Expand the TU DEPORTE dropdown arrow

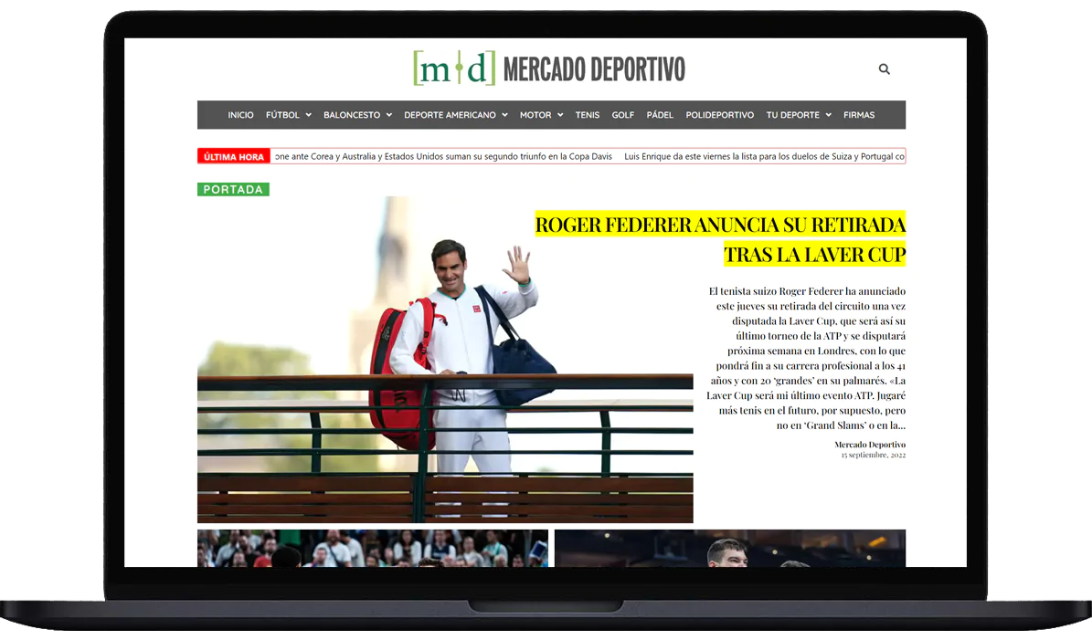pos(828,115)
